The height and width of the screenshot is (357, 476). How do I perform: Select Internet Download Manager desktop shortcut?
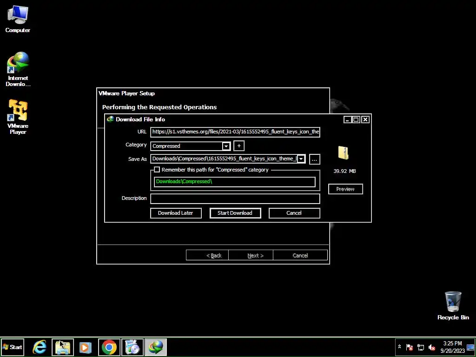point(18,69)
